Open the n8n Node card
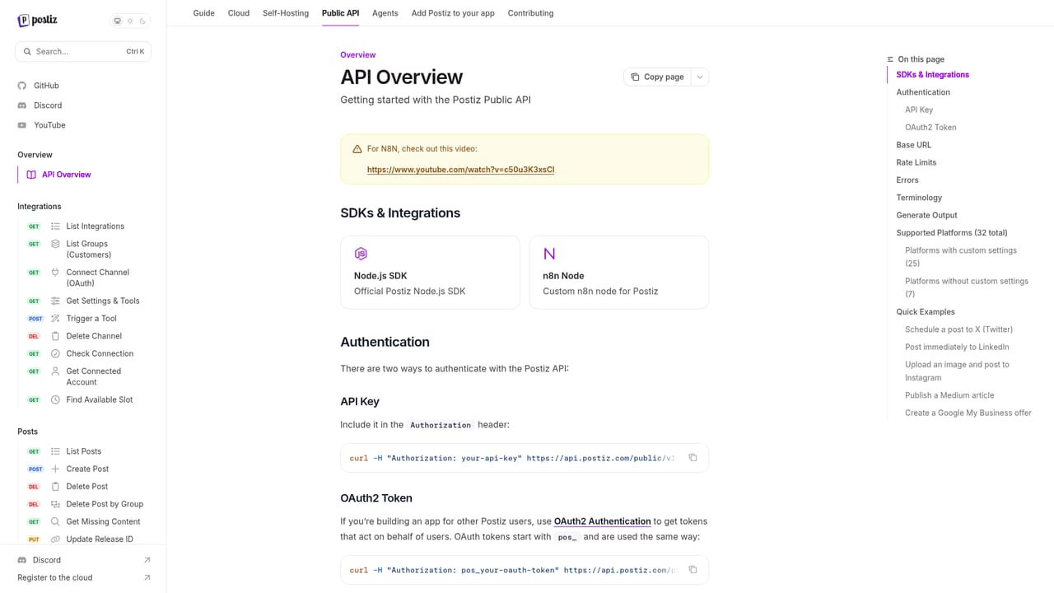Viewport: 1054px width, 593px height. 619,273
